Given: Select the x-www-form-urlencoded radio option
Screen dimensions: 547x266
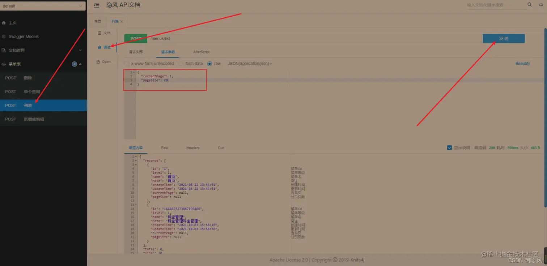Looking at the screenshot, I should [127, 64].
